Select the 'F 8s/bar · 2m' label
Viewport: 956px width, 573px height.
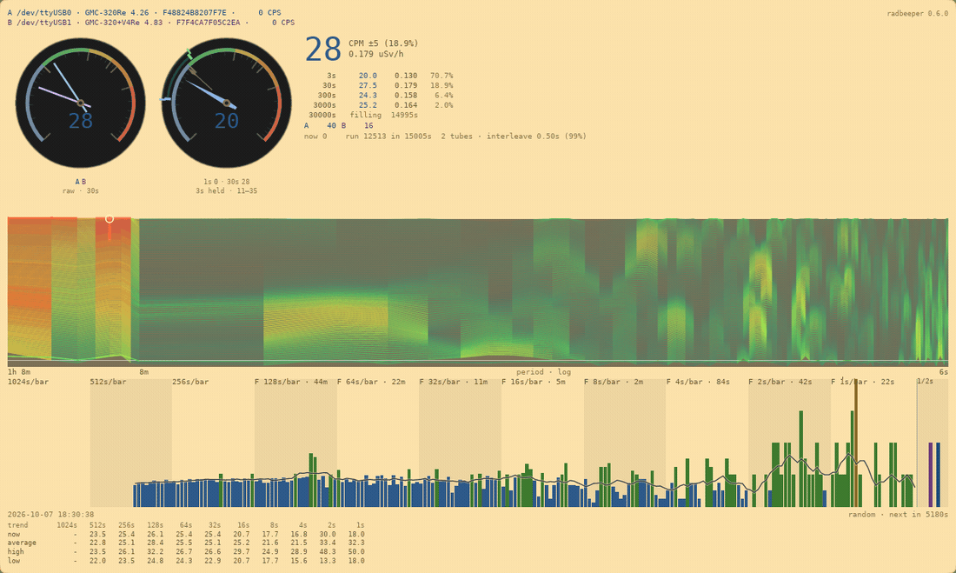click(x=614, y=382)
